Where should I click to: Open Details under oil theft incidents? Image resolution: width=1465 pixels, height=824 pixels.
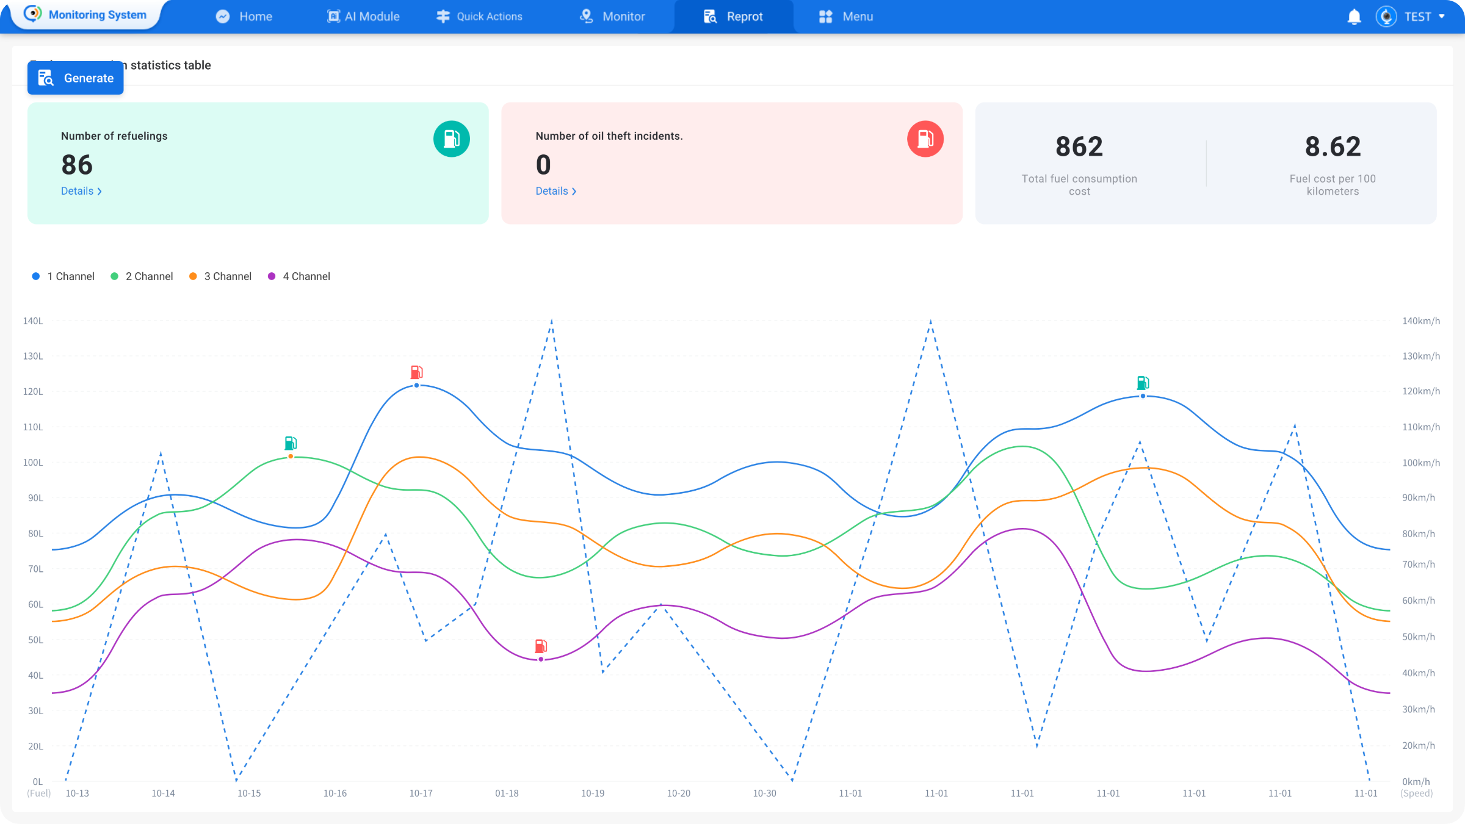(x=555, y=191)
